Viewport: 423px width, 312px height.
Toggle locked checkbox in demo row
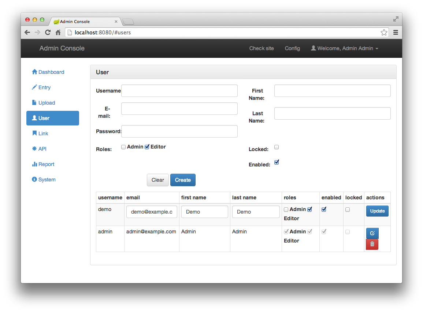tap(348, 210)
